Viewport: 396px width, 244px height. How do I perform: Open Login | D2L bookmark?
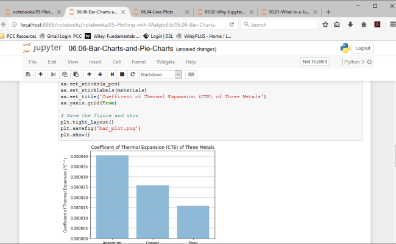158,36
